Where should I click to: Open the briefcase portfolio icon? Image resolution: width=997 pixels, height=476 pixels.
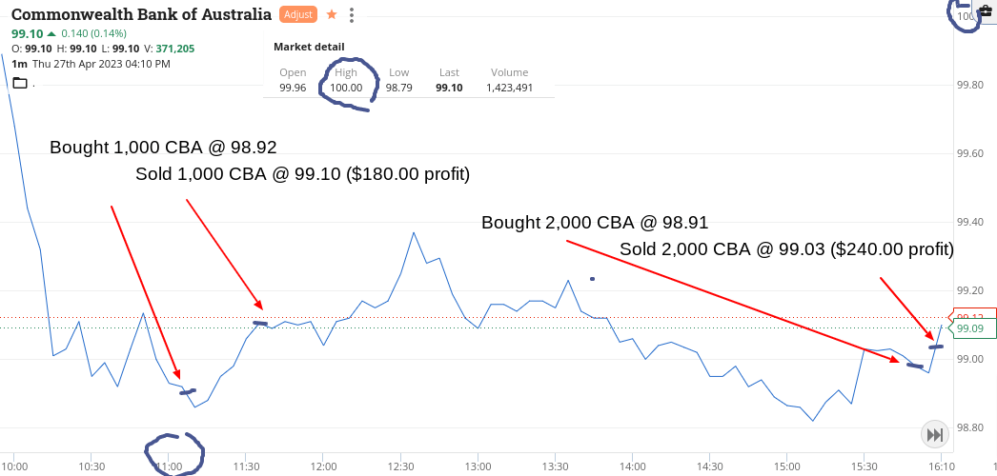pos(986,9)
